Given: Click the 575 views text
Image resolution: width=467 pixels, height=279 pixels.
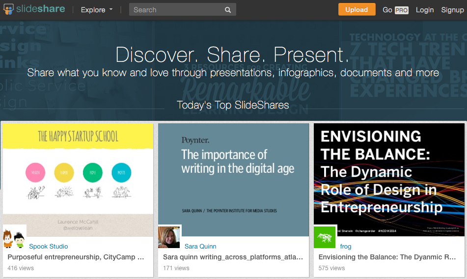Looking at the screenshot, I should [331, 268].
